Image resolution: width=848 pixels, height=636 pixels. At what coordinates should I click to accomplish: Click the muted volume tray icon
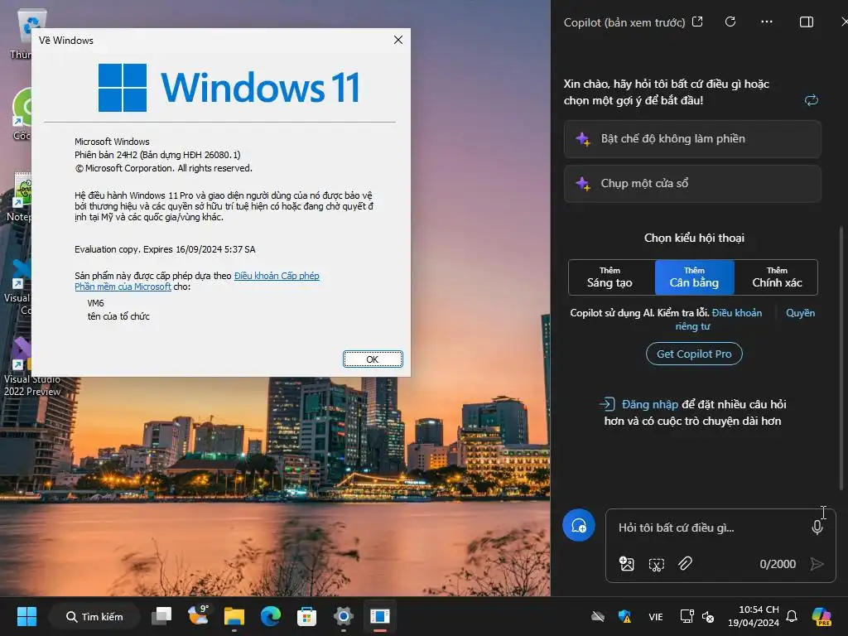[x=708, y=616]
